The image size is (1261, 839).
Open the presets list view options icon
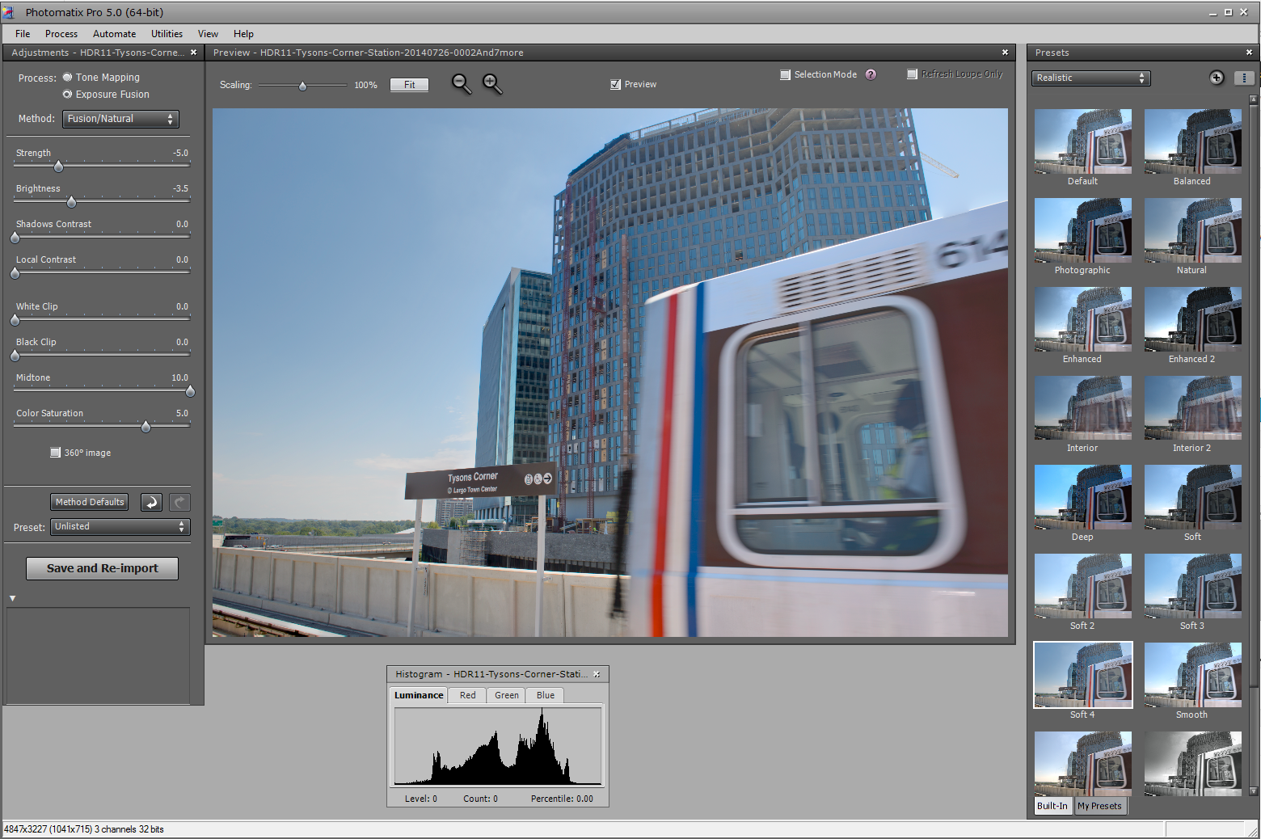[1244, 78]
